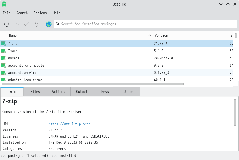This screenshot has width=239, height=160.
Task: Click the globe remote search icon
Action: point(49,24)
